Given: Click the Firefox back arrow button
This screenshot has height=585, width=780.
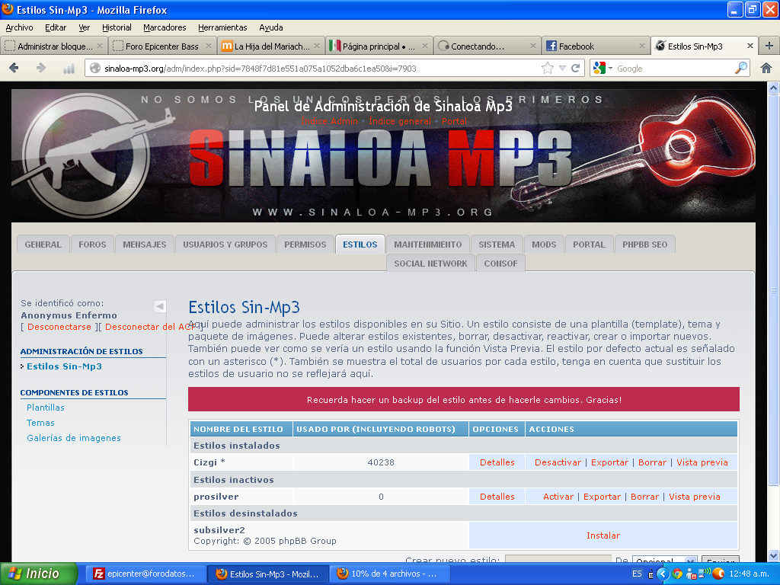Looking at the screenshot, I should pyautogui.click(x=14, y=69).
